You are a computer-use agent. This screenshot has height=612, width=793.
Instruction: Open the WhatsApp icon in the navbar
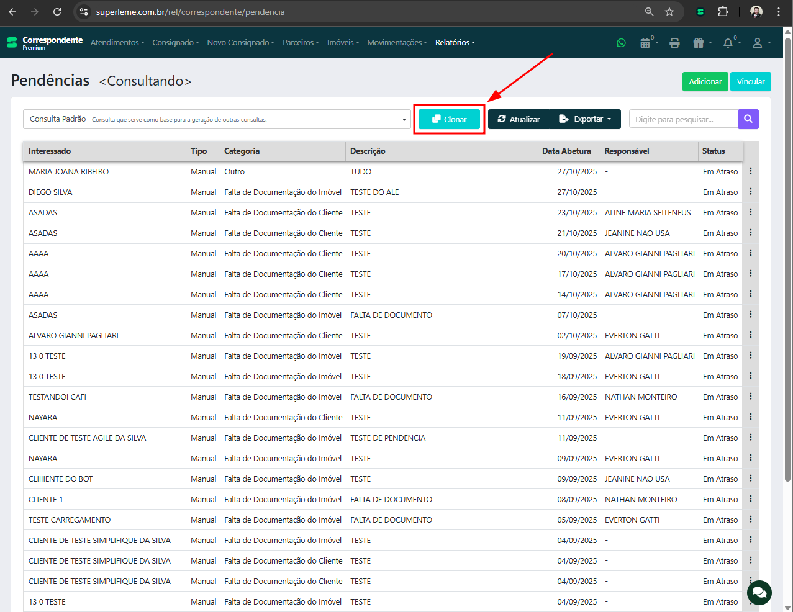tap(621, 43)
